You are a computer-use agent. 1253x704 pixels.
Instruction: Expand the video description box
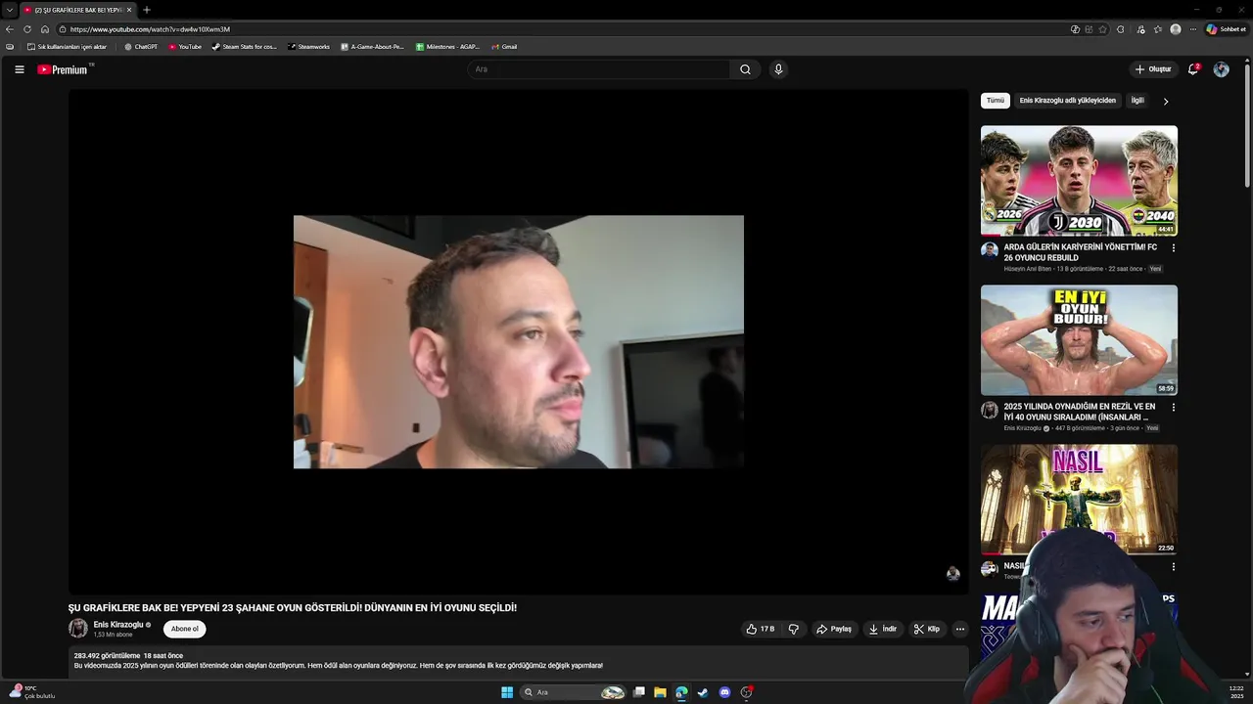click(x=518, y=661)
